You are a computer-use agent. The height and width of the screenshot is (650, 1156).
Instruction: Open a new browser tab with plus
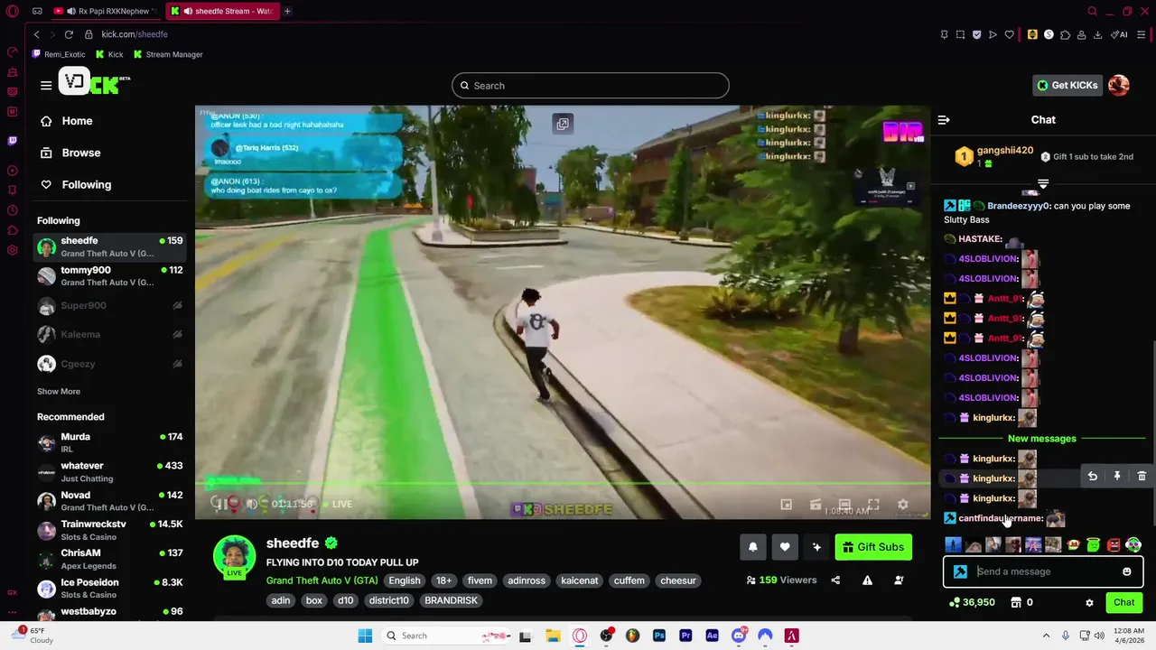pyautogui.click(x=287, y=11)
